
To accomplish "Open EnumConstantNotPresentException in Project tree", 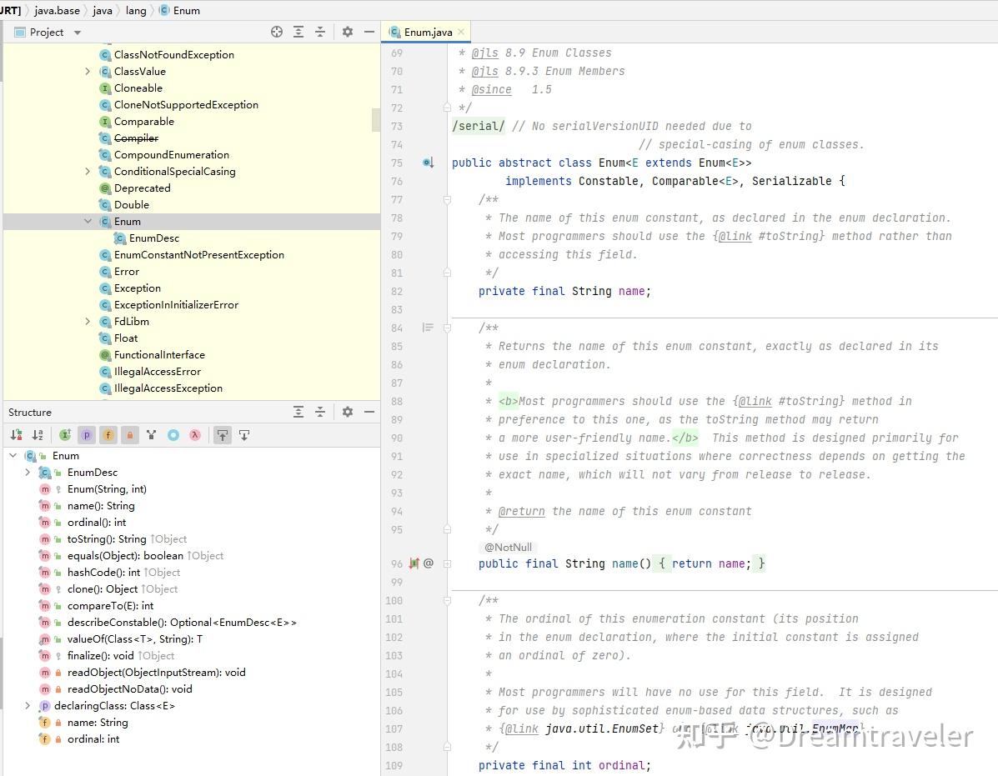I will point(198,255).
